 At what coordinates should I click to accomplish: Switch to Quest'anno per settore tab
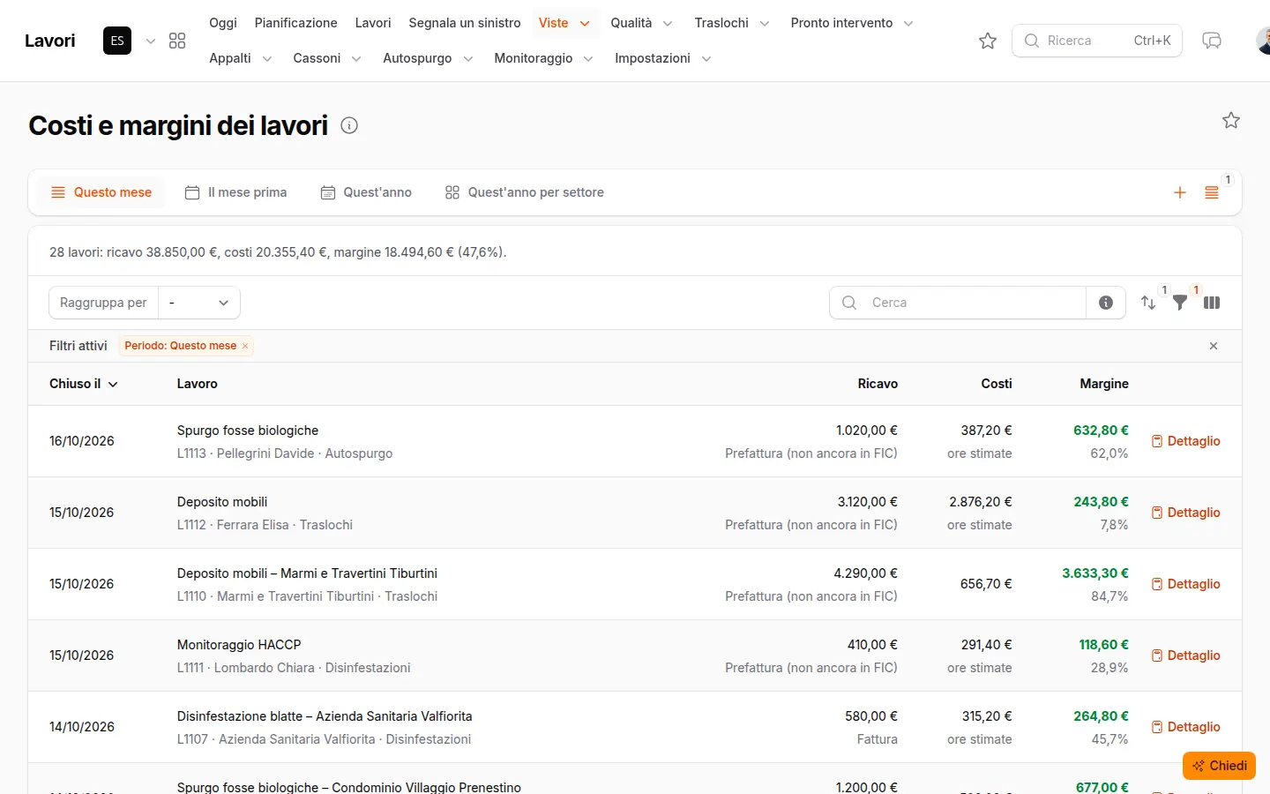(x=525, y=192)
